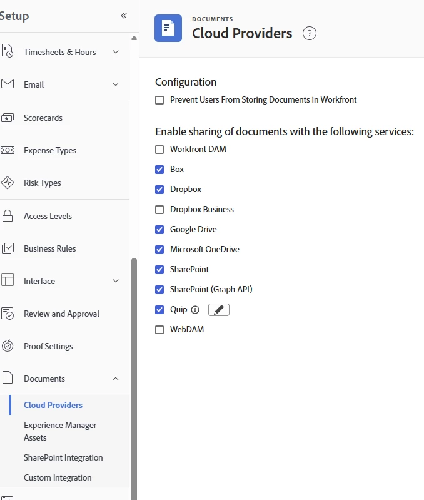The width and height of the screenshot is (424, 500).
Task: Enable the WebDAM checkbox
Action: (x=159, y=330)
